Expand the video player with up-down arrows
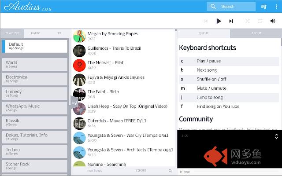The height and width of the screenshot is (176, 282). pos(277,136)
